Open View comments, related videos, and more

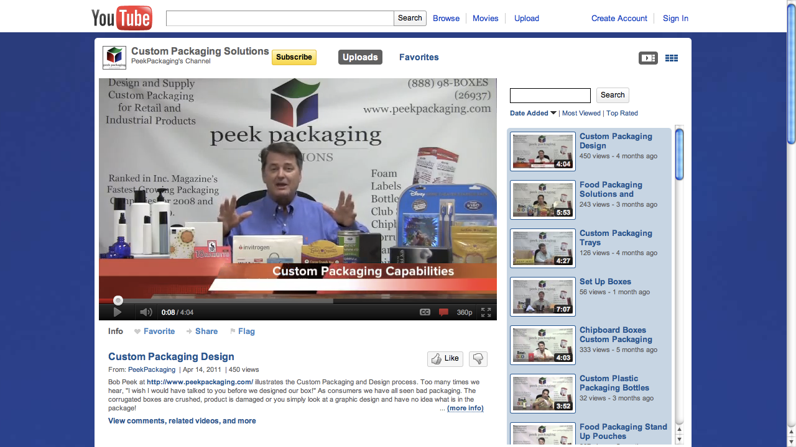coord(182,421)
